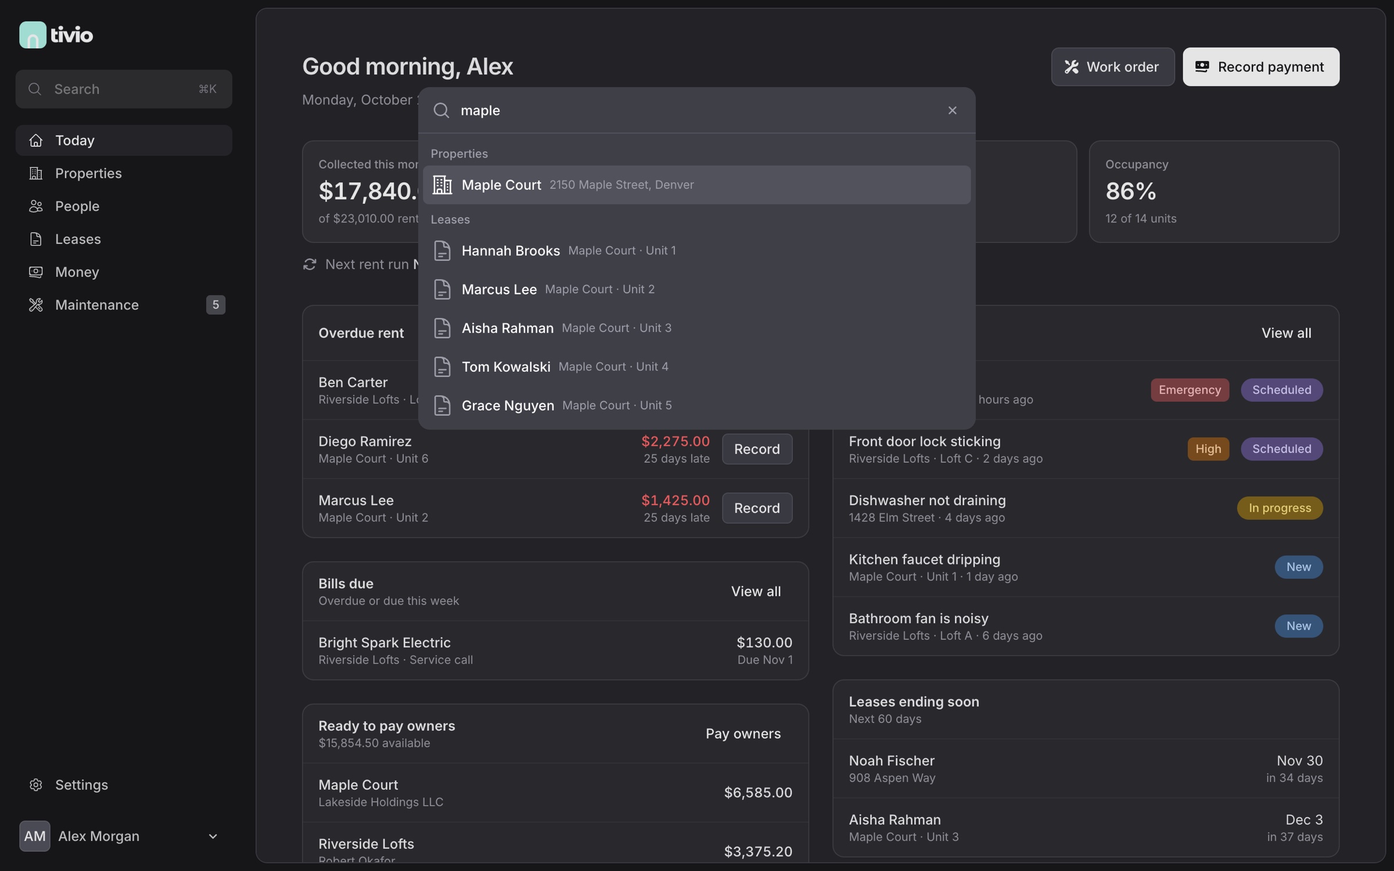Record payment for Diego Ramirez overdue rent
1394x871 pixels.
point(757,449)
